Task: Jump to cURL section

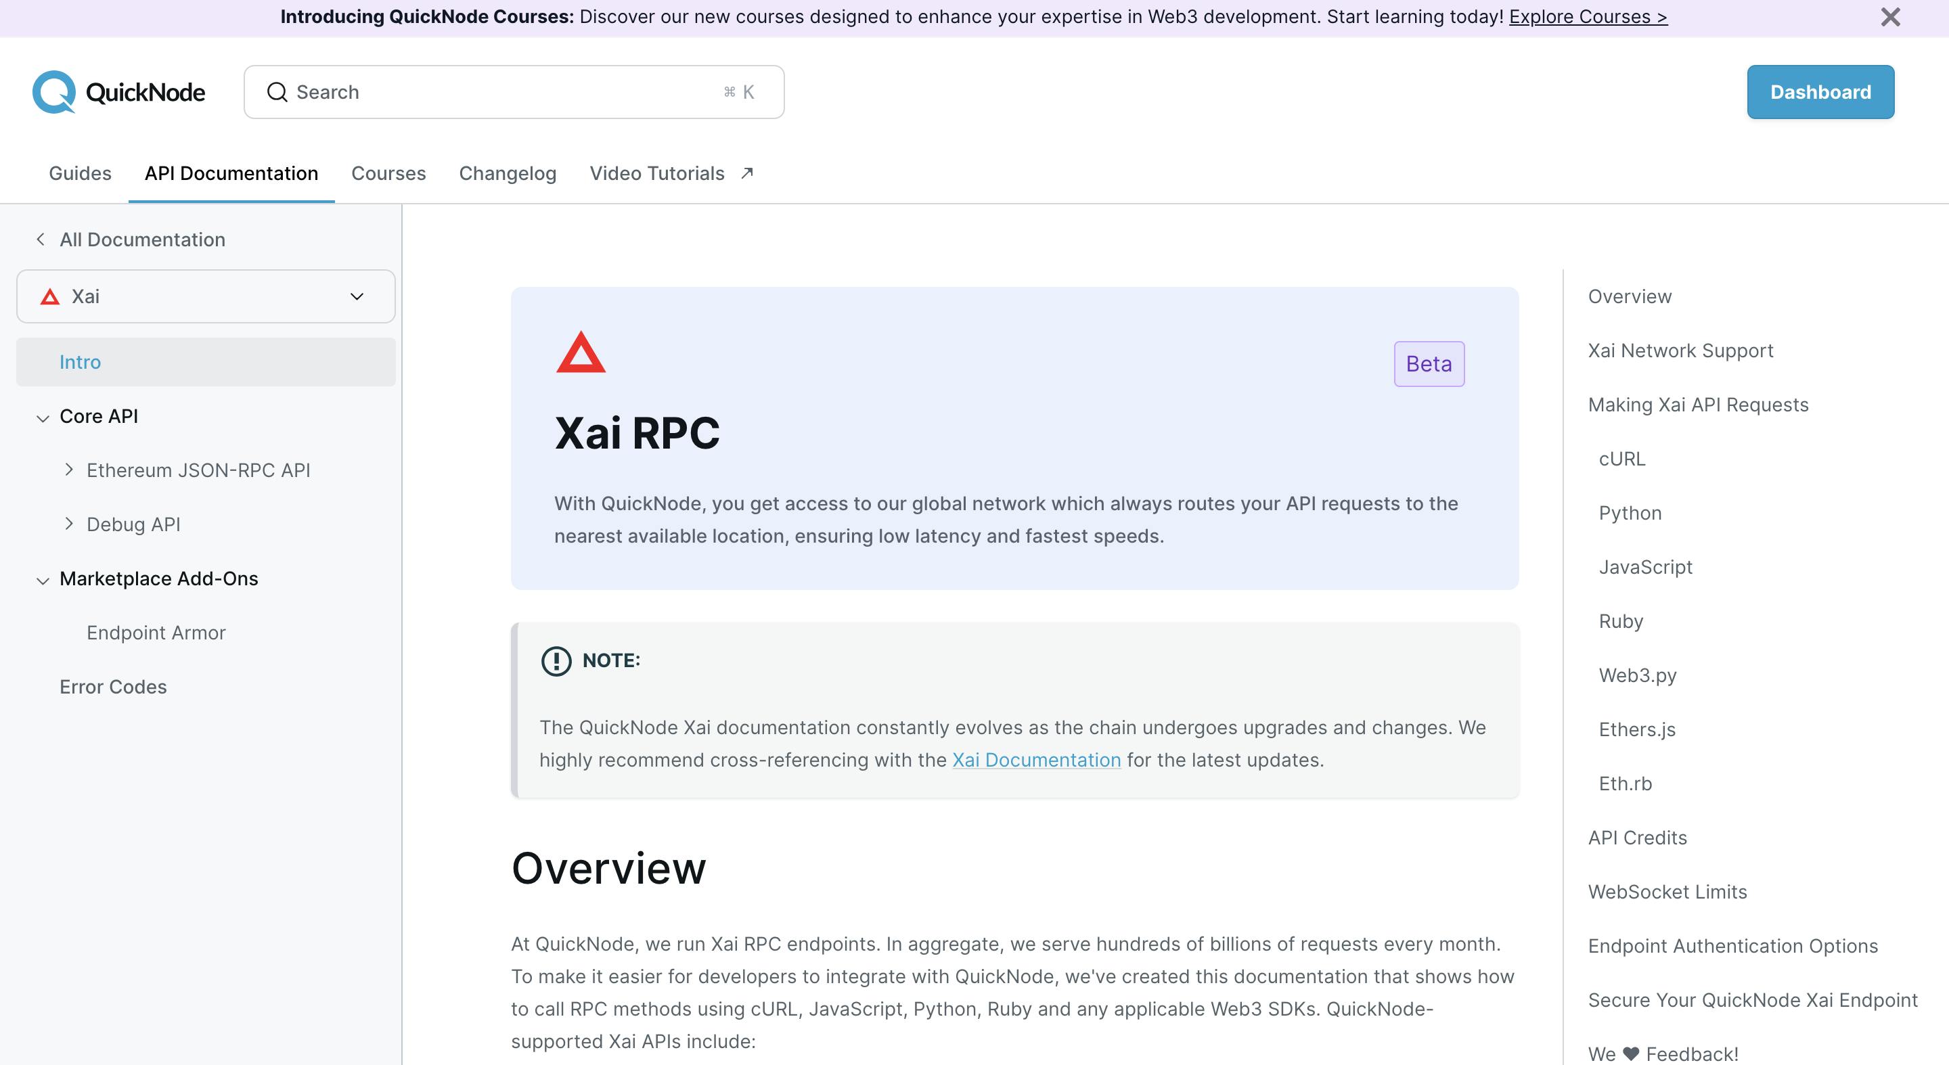Action: (x=1622, y=459)
